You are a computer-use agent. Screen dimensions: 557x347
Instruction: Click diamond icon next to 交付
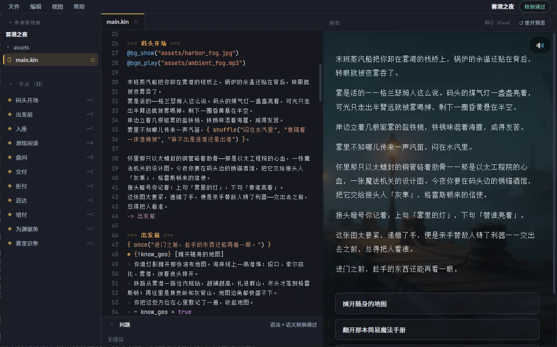10,172
